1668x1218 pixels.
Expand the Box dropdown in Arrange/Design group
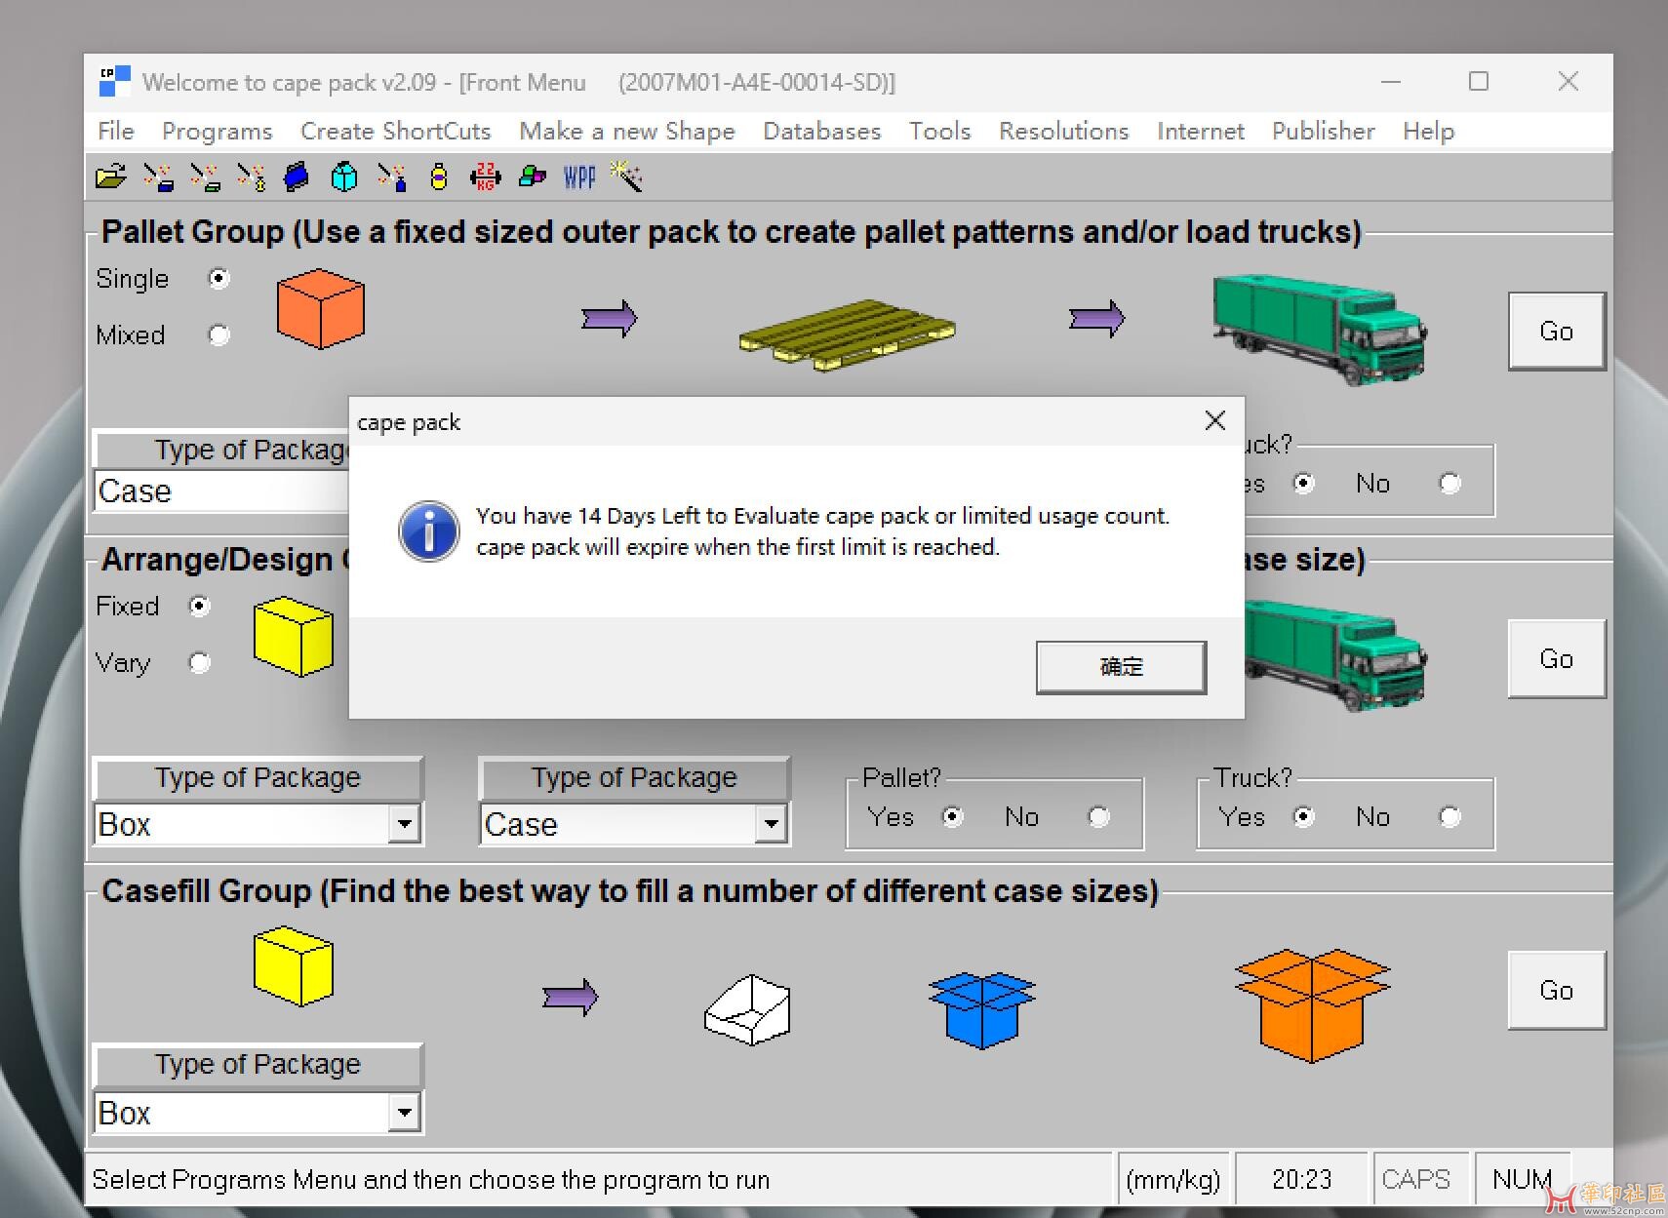coord(404,825)
